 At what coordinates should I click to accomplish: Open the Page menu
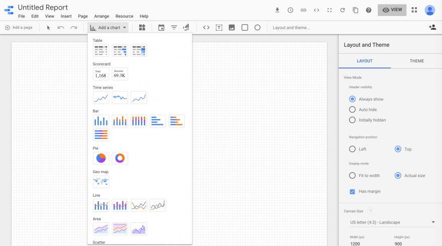[x=83, y=16]
